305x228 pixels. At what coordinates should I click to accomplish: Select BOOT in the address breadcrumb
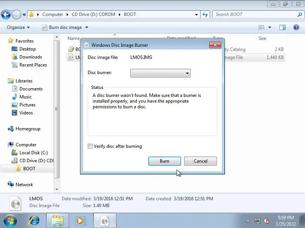130,14
